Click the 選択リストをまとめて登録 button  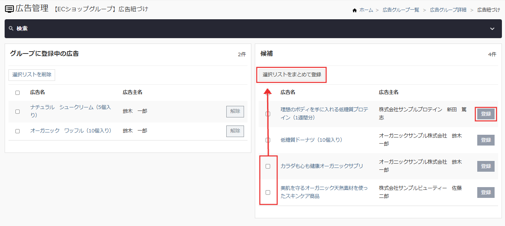pyautogui.click(x=291, y=75)
